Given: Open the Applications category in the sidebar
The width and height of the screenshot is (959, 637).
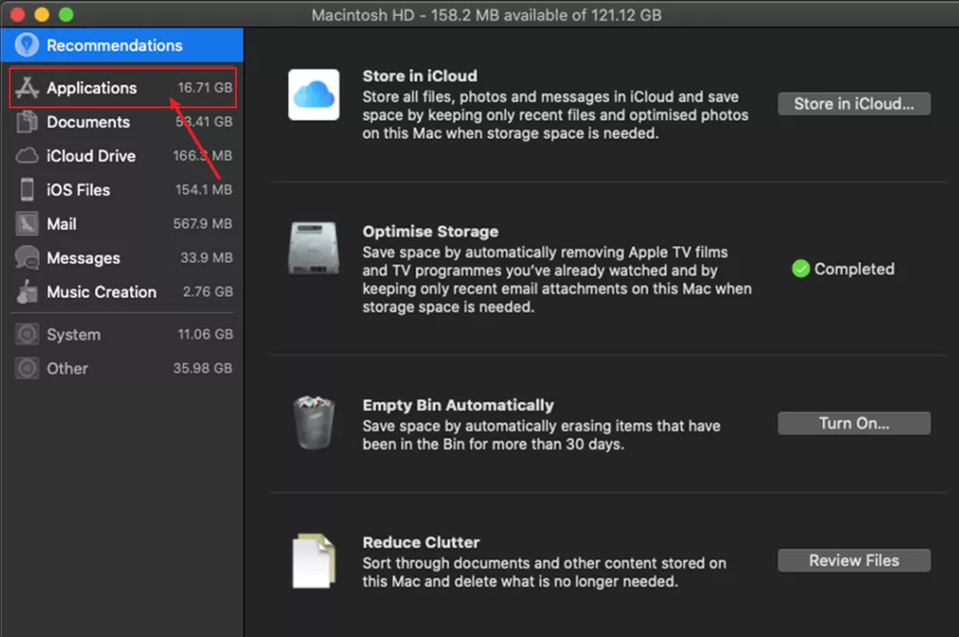Looking at the screenshot, I should click(x=123, y=88).
